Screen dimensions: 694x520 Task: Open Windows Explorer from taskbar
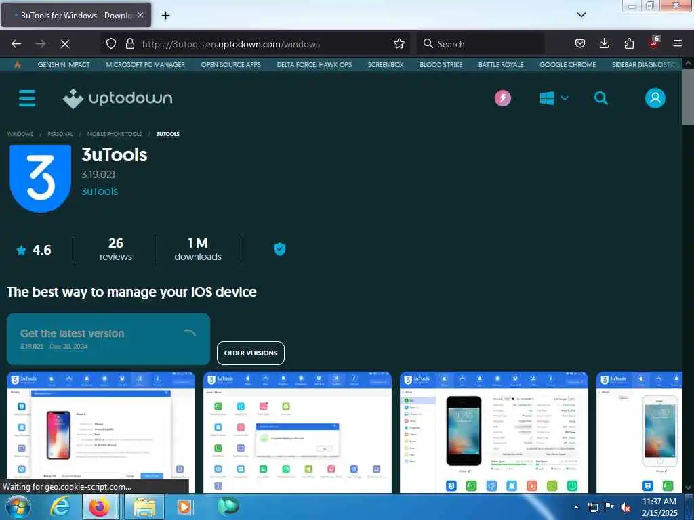144,506
